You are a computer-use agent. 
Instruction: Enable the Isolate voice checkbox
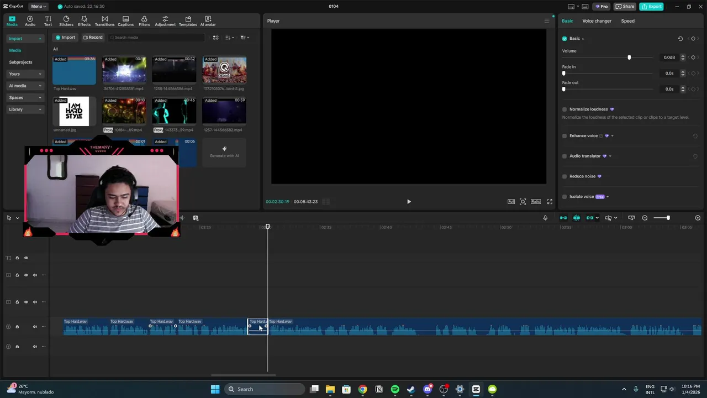[x=564, y=197]
